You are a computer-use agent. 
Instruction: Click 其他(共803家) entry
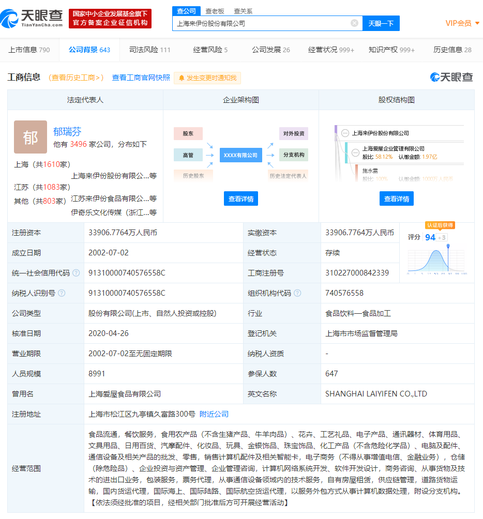40,201
